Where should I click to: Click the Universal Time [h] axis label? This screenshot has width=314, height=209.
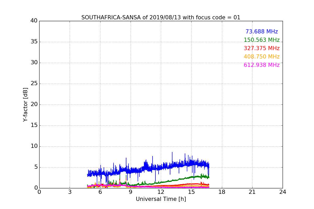click(x=161, y=199)
